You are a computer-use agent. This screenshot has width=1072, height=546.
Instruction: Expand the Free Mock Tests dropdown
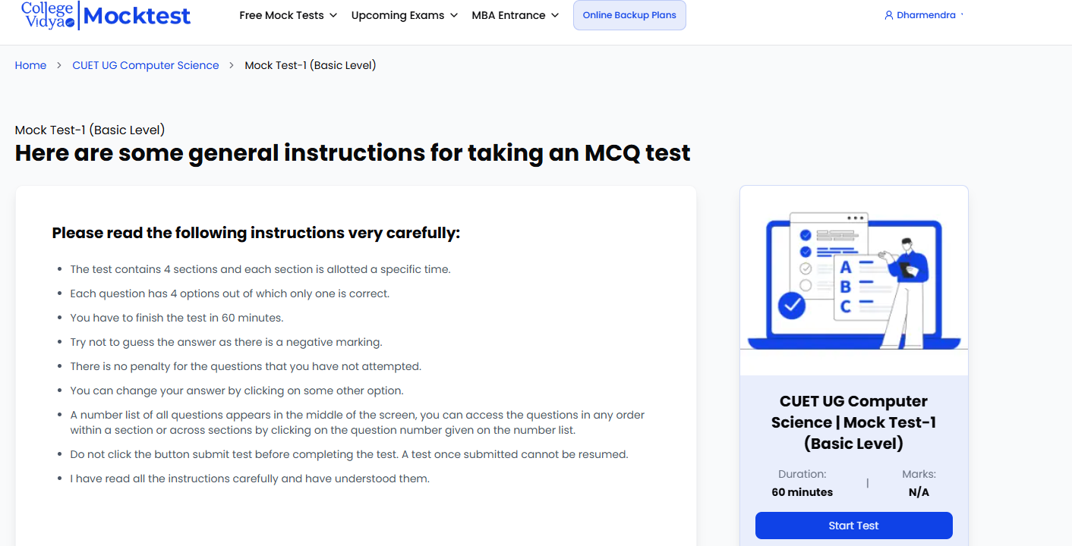(288, 15)
